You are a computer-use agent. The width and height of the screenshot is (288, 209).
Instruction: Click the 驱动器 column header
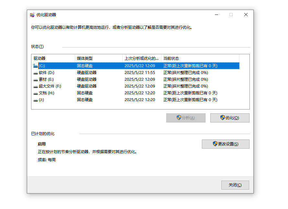click(x=53, y=58)
